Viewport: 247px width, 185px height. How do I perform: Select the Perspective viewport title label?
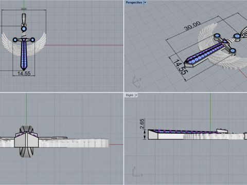point(134,3)
